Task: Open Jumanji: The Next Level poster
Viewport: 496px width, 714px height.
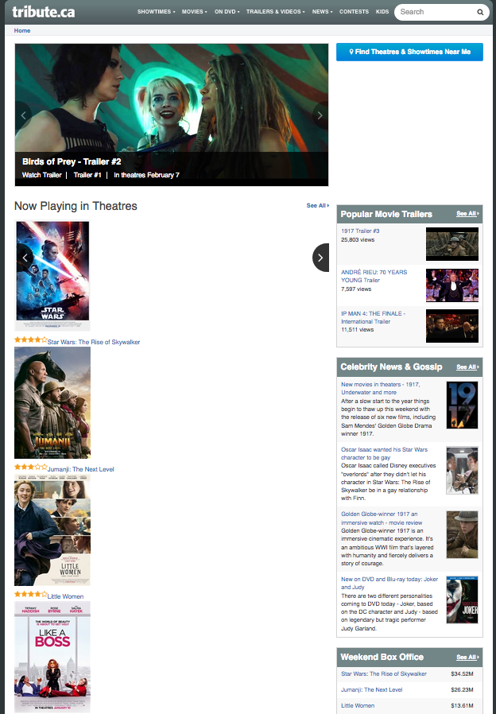Action: [52, 402]
